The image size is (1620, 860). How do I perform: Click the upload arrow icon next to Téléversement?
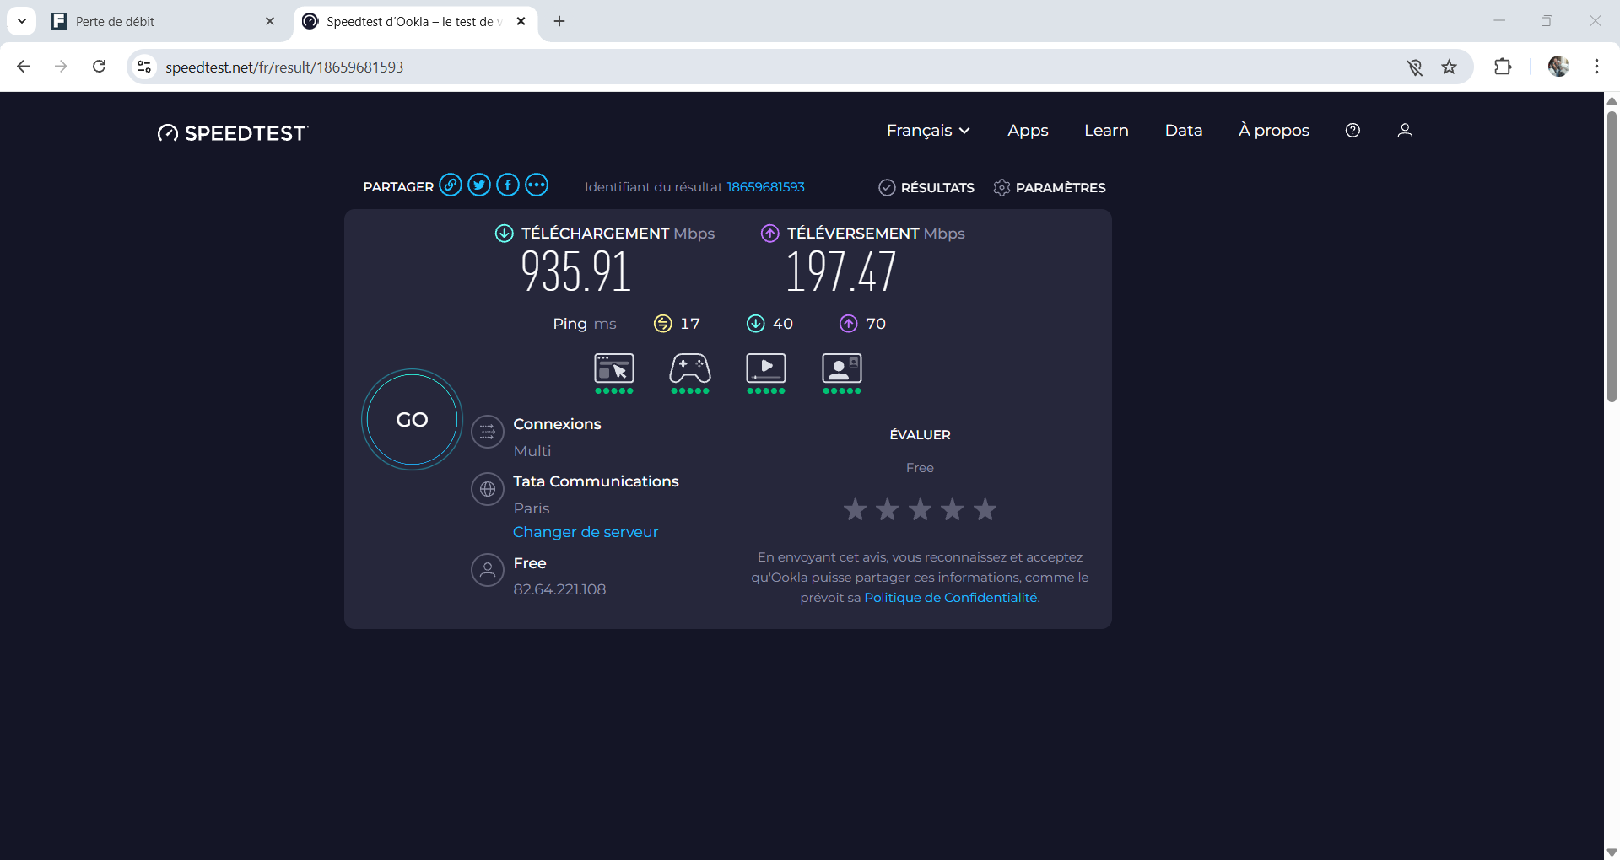click(770, 234)
